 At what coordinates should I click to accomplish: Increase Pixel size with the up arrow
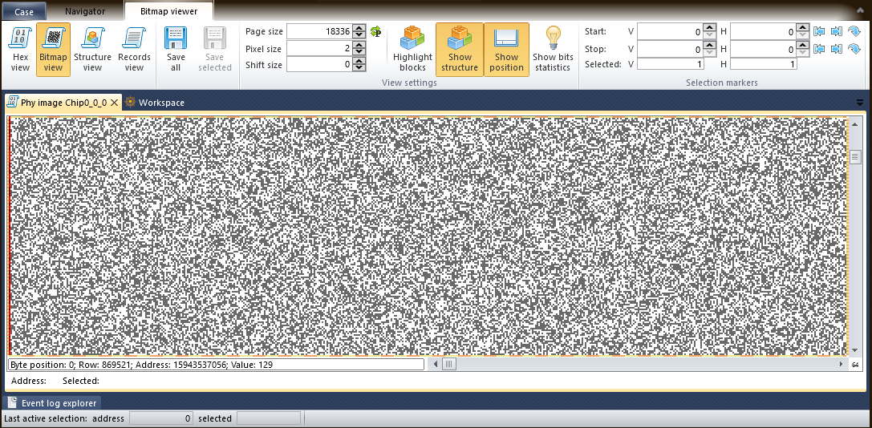[360, 45]
